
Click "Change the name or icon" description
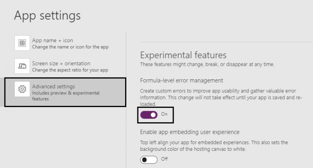pyautogui.click(x=70, y=47)
